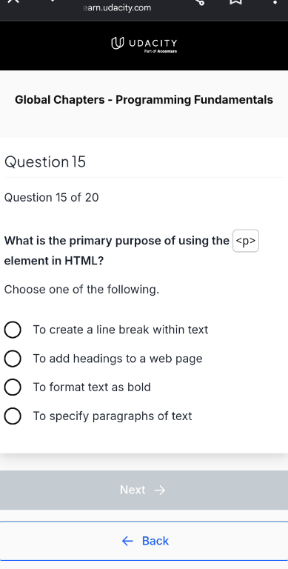
Task: Pick 'To specify paragraphs of text' option
Action: point(13,416)
